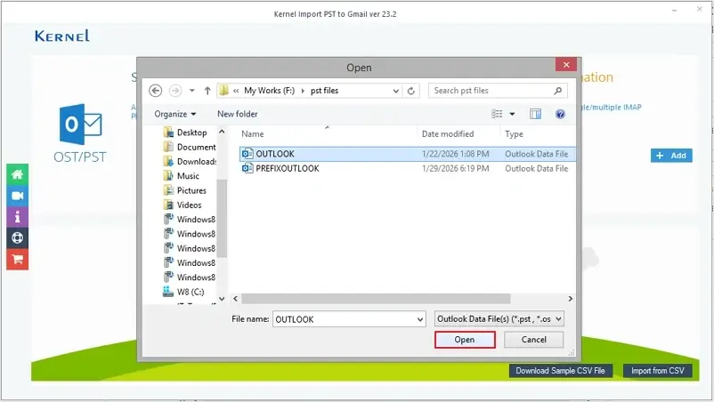This screenshot has height=402, width=714.
Task: Open the blue Help question icon
Action: click(x=560, y=114)
